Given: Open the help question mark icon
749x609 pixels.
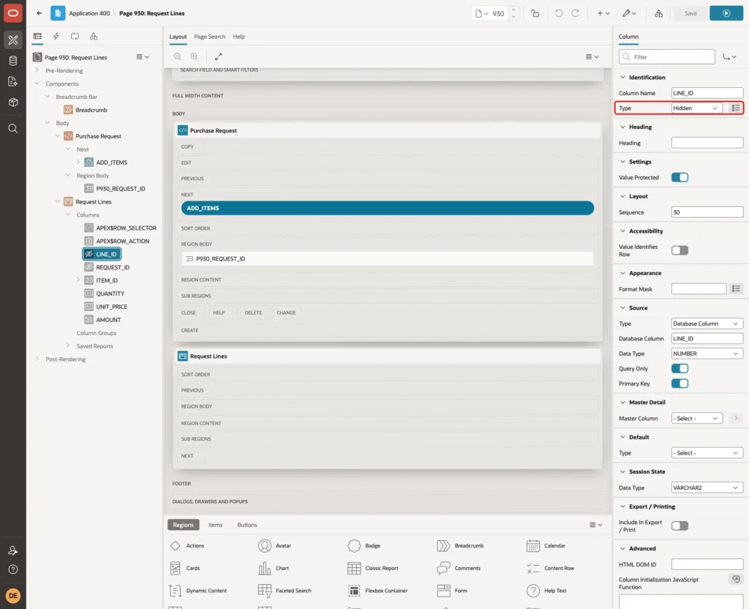Looking at the screenshot, I should pos(13,569).
